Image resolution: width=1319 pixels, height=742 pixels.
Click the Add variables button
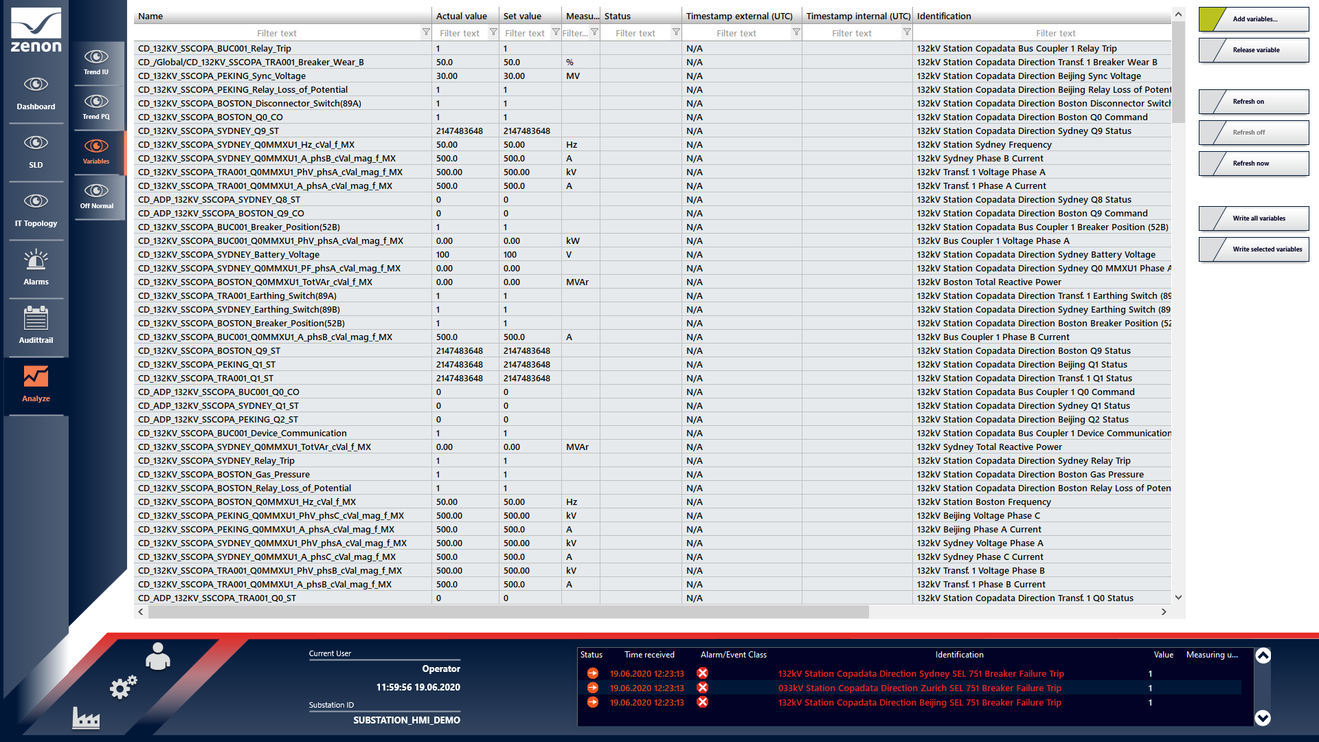pyautogui.click(x=1254, y=19)
